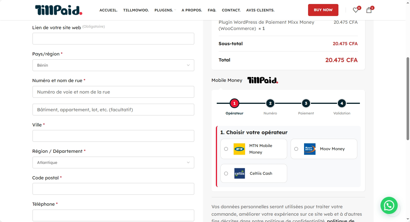This screenshot has width=410, height=222.
Task: Select Moov Money radio button
Action: click(296, 149)
